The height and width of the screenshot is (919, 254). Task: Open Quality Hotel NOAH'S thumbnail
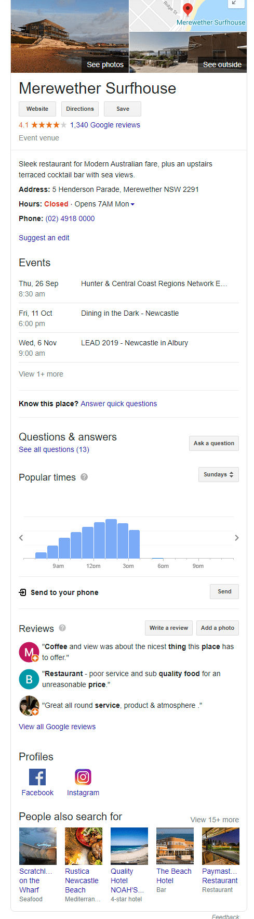tap(129, 846)
